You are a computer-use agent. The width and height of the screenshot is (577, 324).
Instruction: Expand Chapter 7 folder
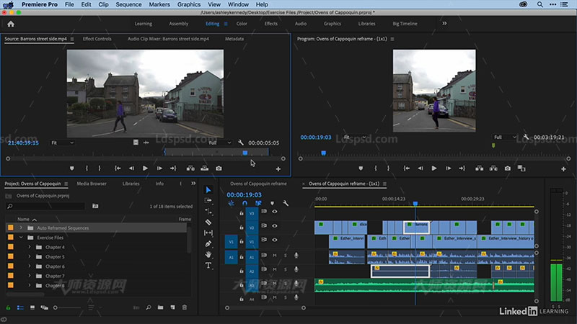[30, 276]
